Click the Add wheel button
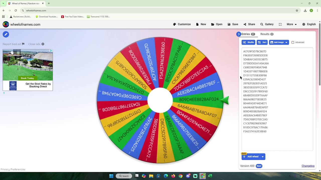This screenshot has width=321, height=180. [251, 157]
